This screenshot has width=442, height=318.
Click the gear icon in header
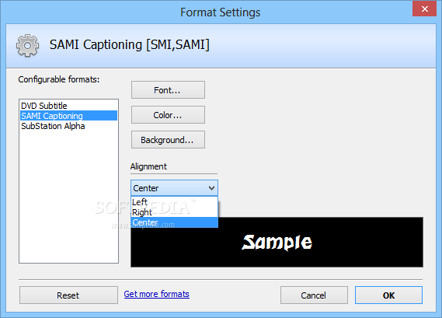point(27,45)
